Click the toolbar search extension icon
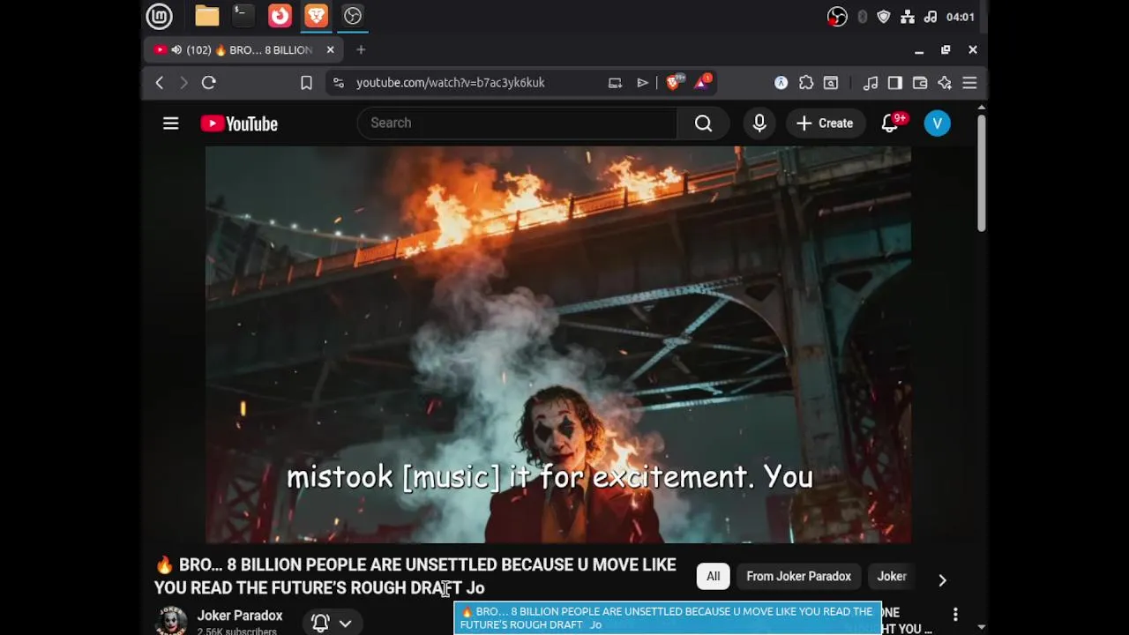 831,83
